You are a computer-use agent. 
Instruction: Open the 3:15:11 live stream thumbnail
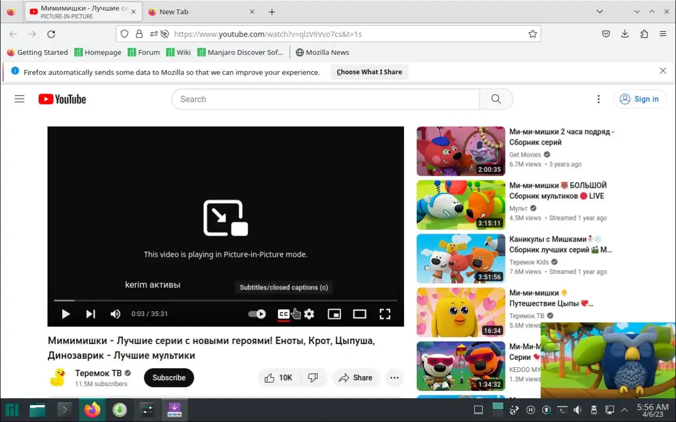pos(461,205)
